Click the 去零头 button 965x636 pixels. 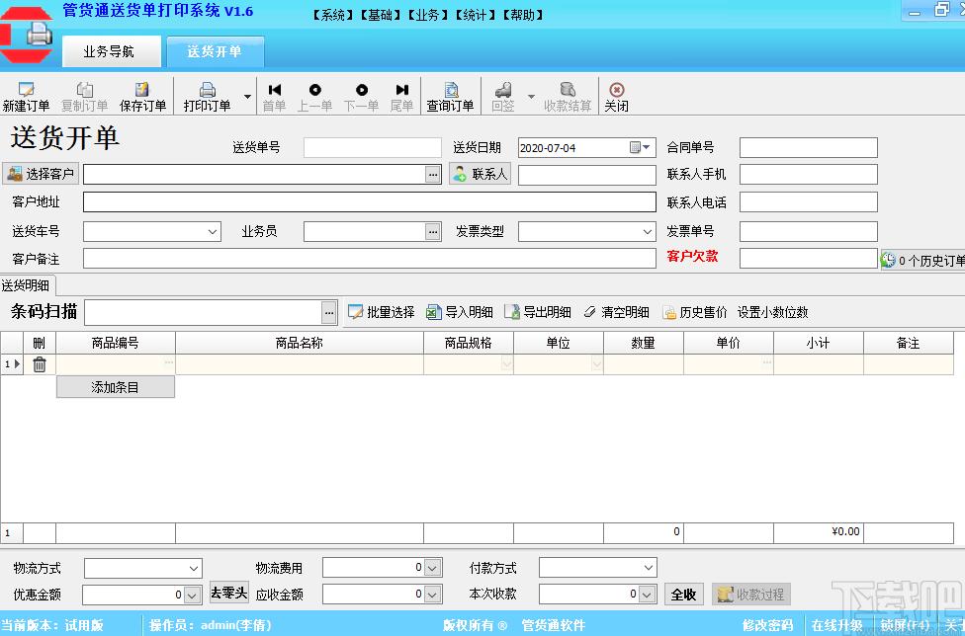229,593
